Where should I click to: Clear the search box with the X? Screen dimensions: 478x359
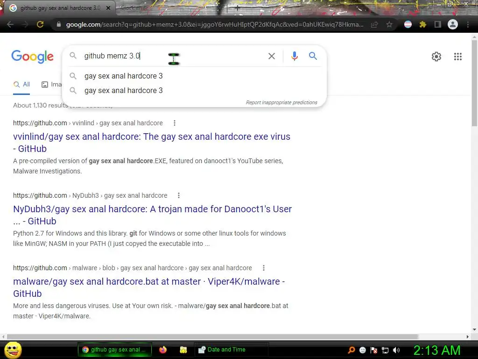(272, 56)
